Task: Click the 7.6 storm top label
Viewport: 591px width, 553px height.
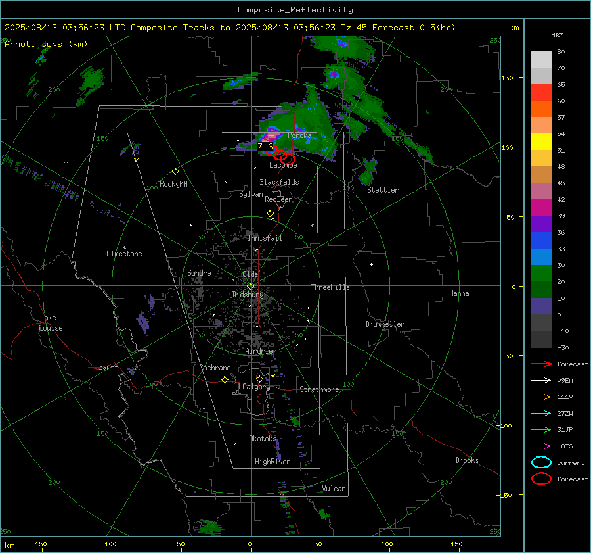Action: click(265, 147)
